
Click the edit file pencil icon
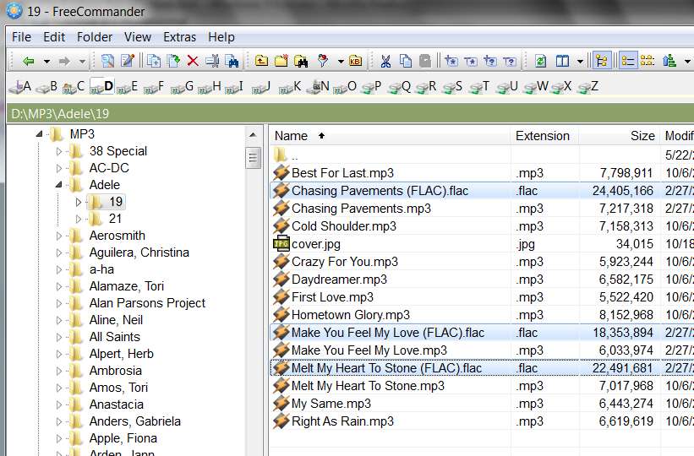pos(128,61)
